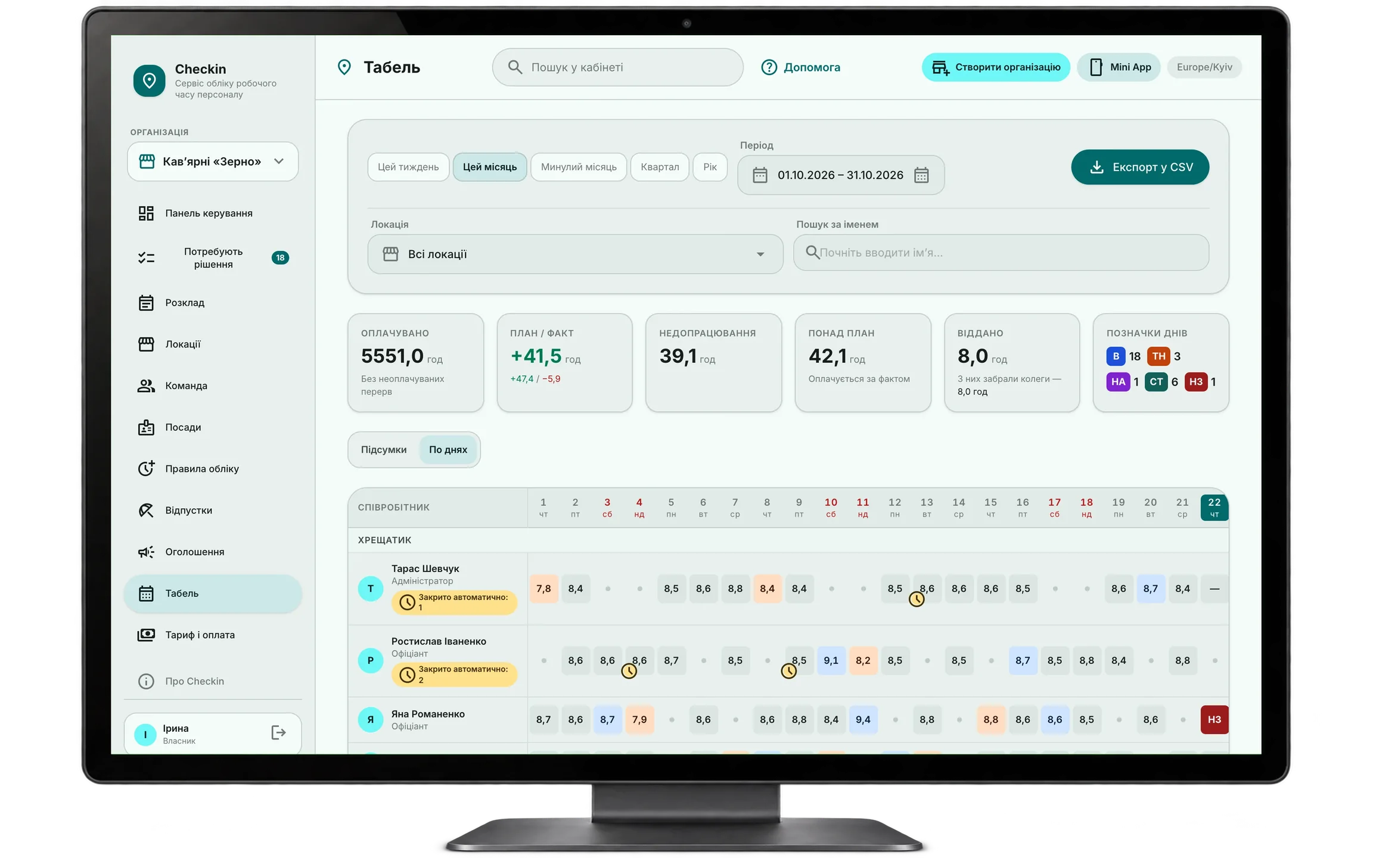Click auto-closed clock marker on Тарас day 13
The height and width of the screenshot is (858, 1373).
(x=917, y=599)
